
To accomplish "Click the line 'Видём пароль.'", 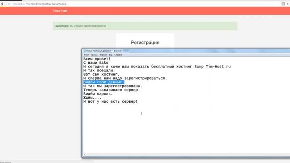I will point(98,94).
